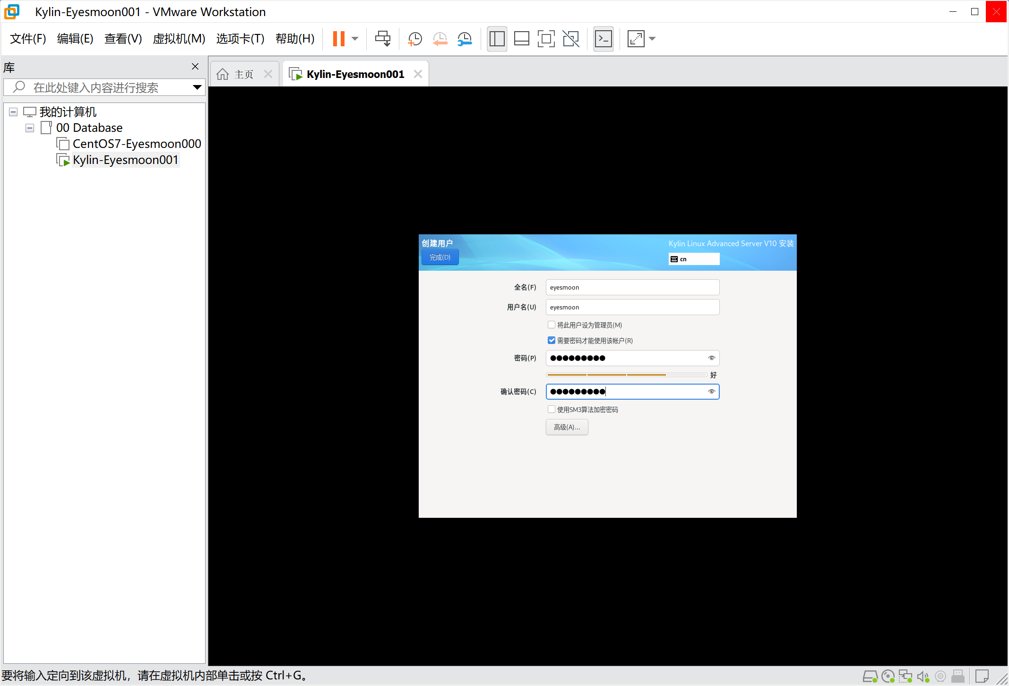
Task: Open the console view icon
Action: point(604,39)
